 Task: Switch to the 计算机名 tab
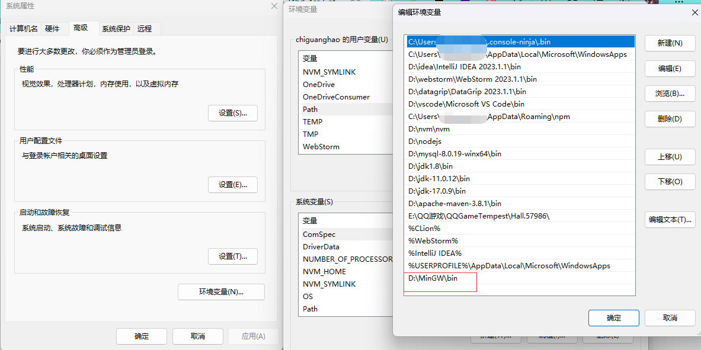pos(24,29)
